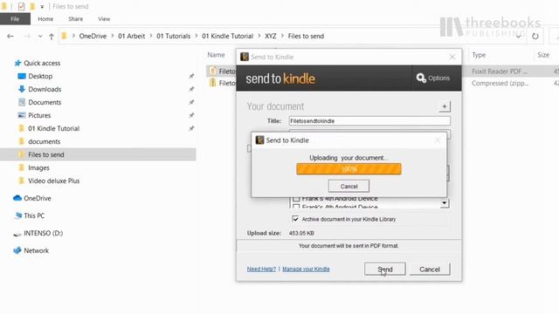The height and width of the screenshot is (314, 559).
Task: Click the Network icon in sidebar
Action: [x=17, y=250]
